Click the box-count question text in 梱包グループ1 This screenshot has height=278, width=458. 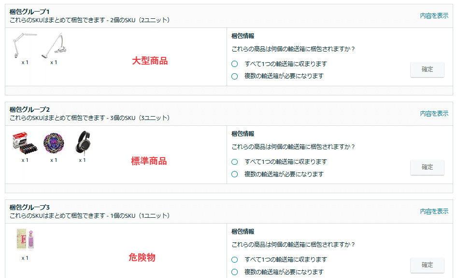point(293,49)
